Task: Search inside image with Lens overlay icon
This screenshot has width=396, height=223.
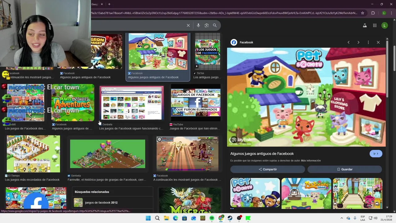Action: (x=234, y=140)
